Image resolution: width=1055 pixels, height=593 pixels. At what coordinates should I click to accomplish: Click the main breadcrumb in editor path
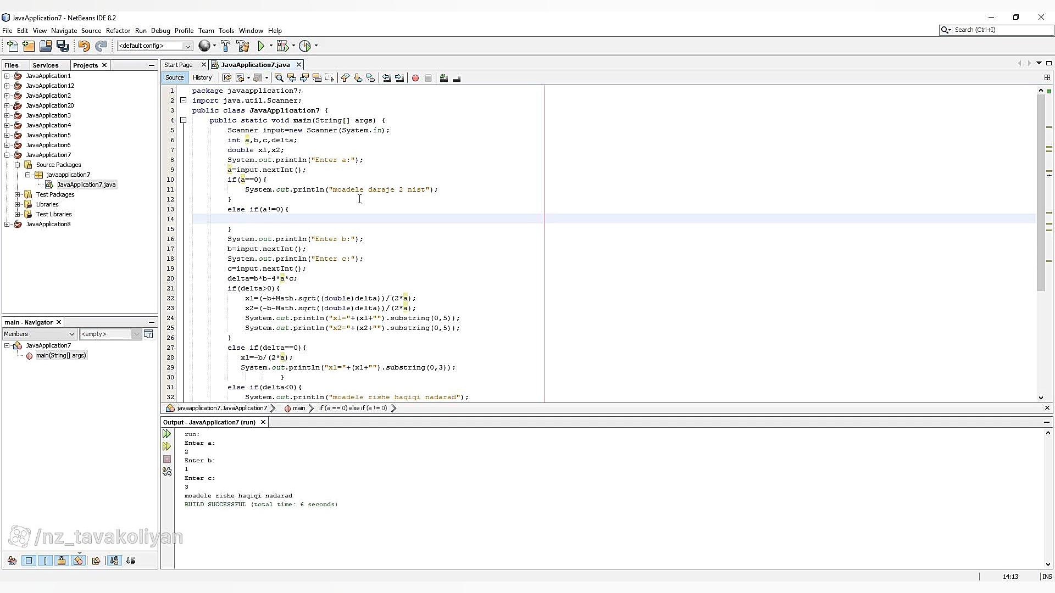(299, 408)
